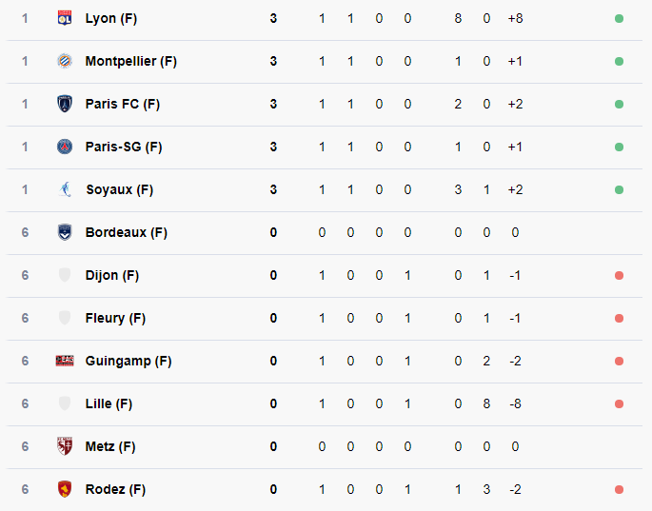Click the Guingamp club crest icon
This screenshot has width=652, height=511.
tap(65, 361)
